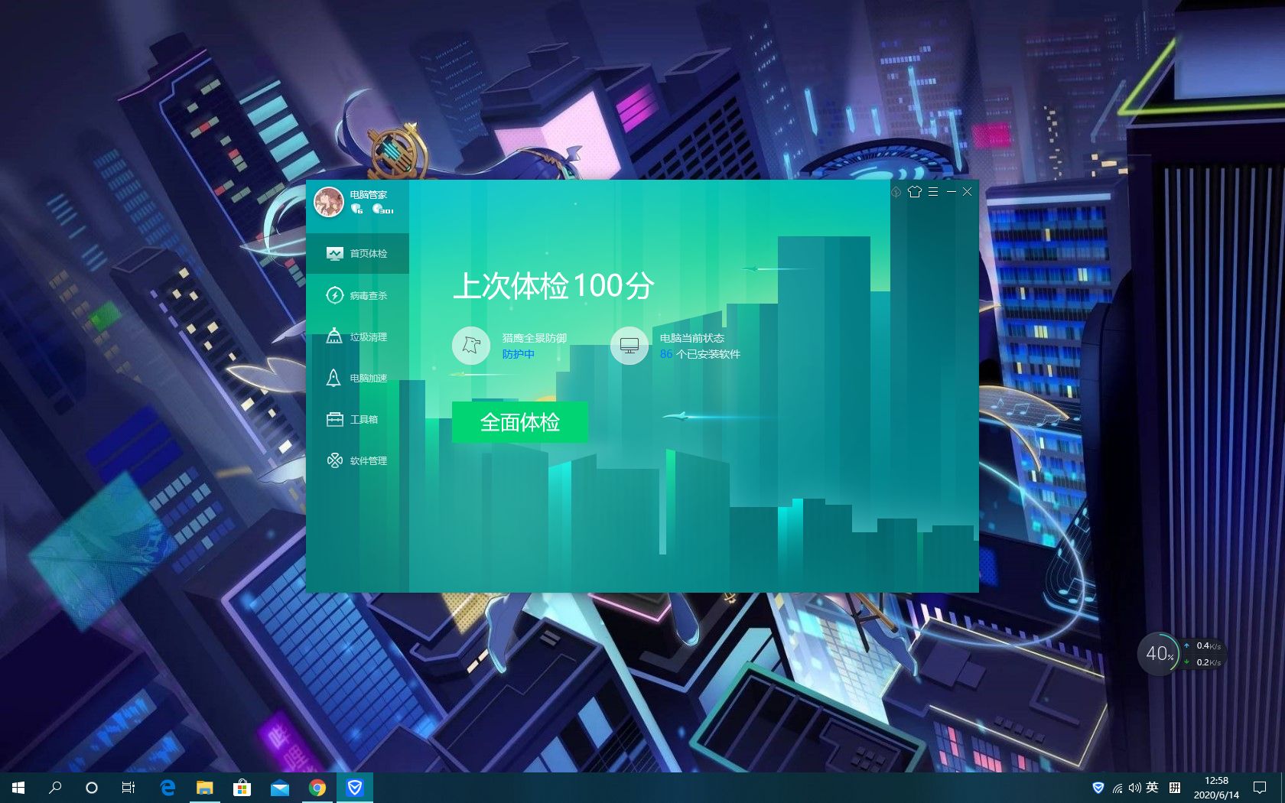1285x803 pixels.
Task: Click the 电脑当前状态 monitor icon
Action: tap(629, 346)
